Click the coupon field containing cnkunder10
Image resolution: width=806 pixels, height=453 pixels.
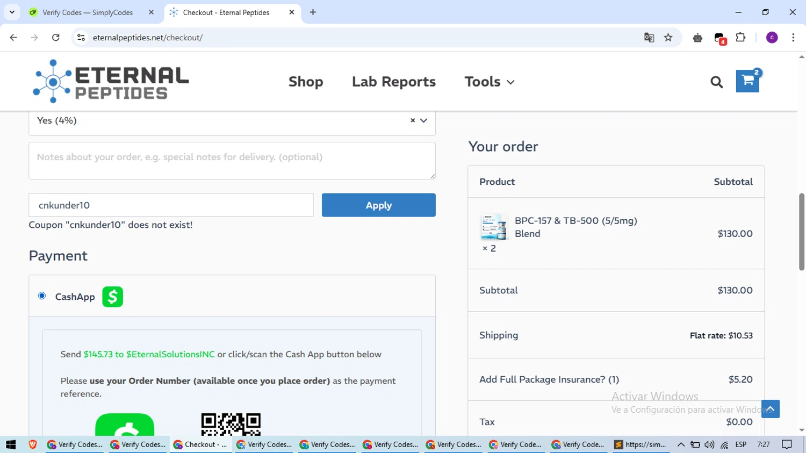pyautogui.click(x=171, y=205)
